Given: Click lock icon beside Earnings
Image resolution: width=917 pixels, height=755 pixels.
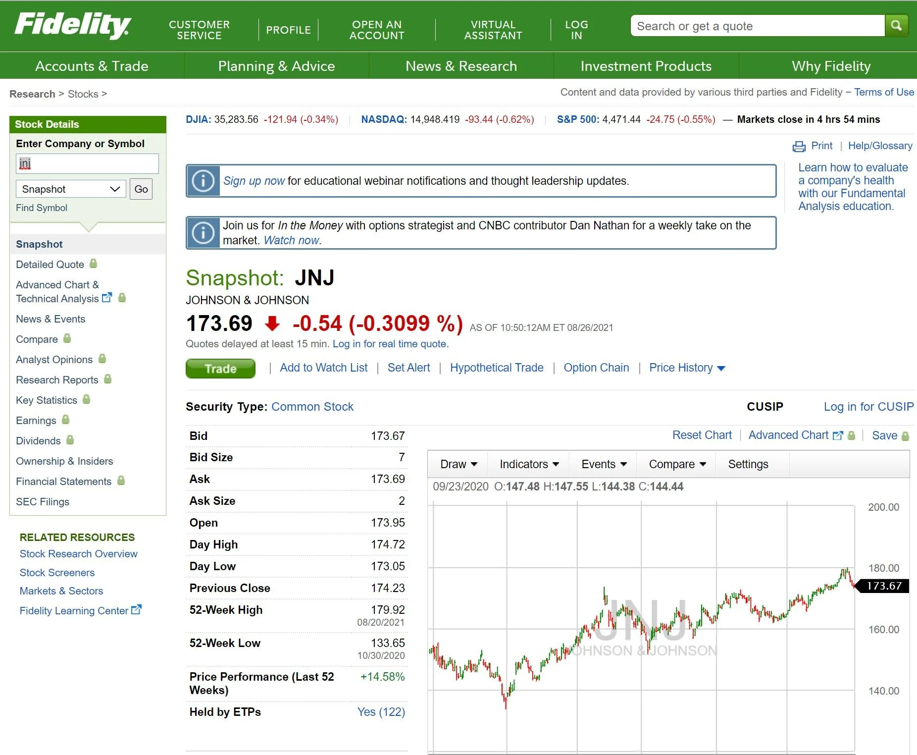Looking at the screenshot, I should coord(65,420).
